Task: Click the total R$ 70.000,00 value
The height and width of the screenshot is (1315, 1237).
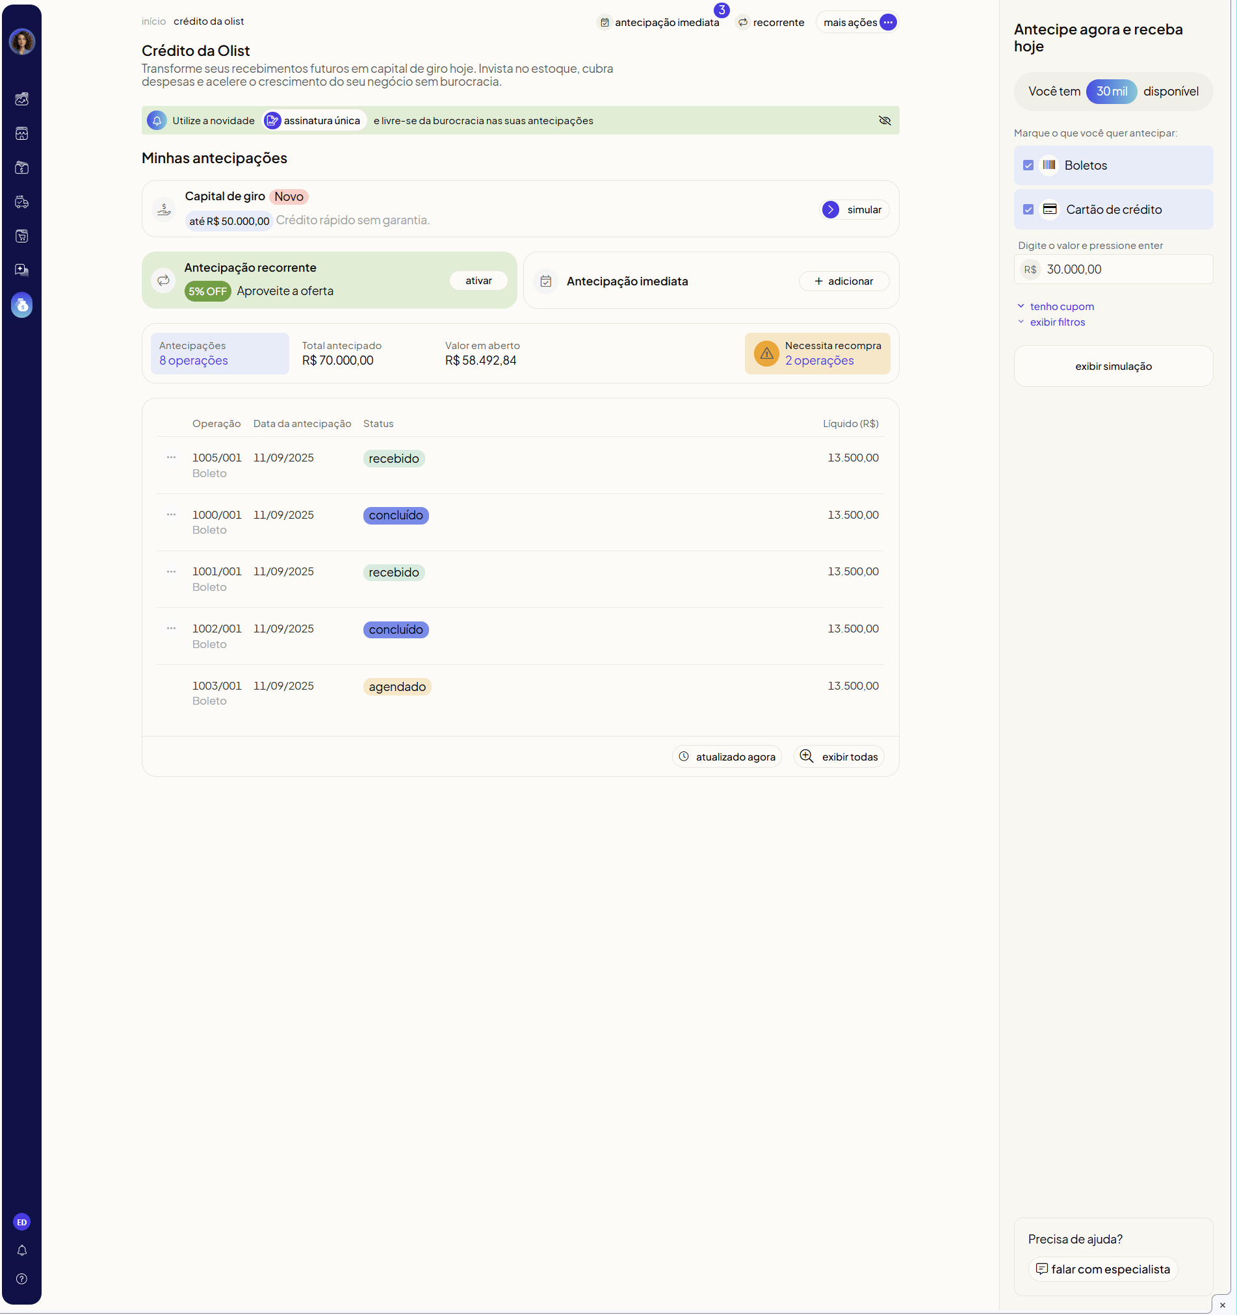Action: pyautogui.click(x=338, y=361)
